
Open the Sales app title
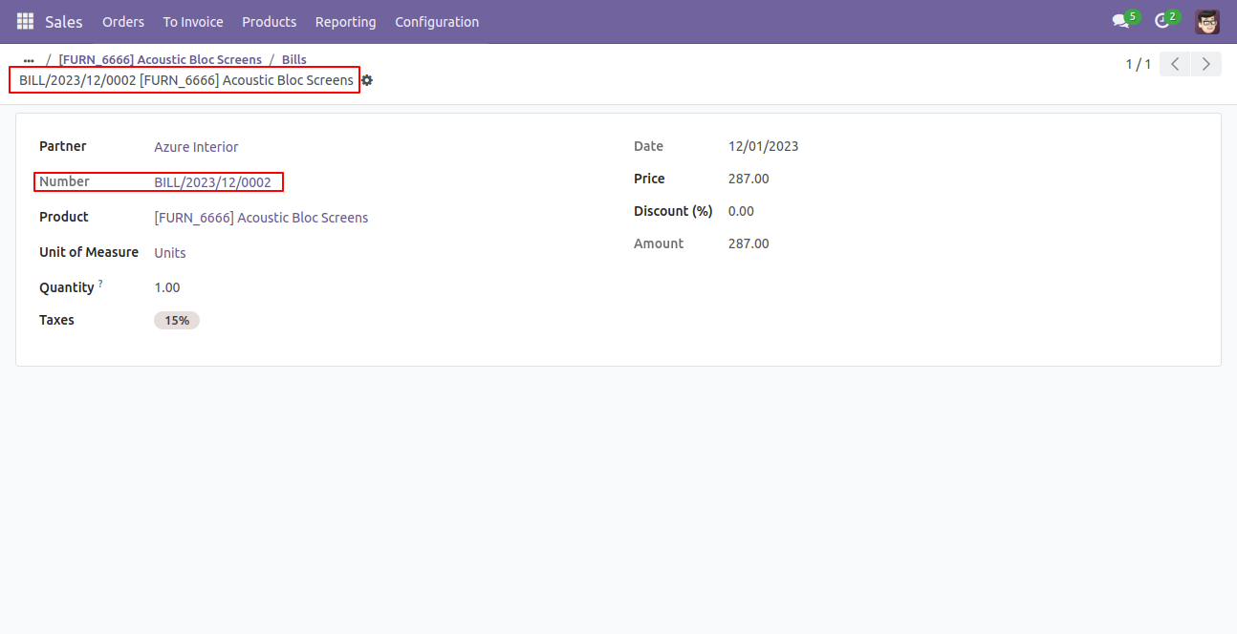(64, 21)
